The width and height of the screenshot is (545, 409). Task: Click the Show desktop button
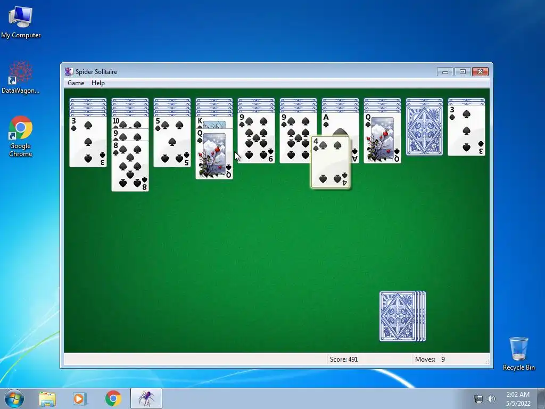tap(541, 398)
